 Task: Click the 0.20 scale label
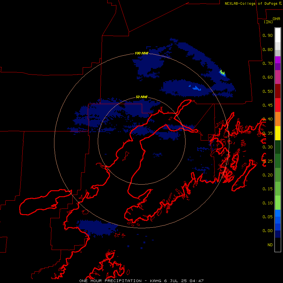(268, 175)
